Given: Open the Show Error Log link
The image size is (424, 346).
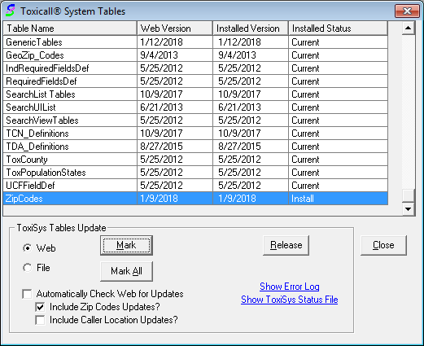Looking at the screenshot, I should (x=290, y=287).
